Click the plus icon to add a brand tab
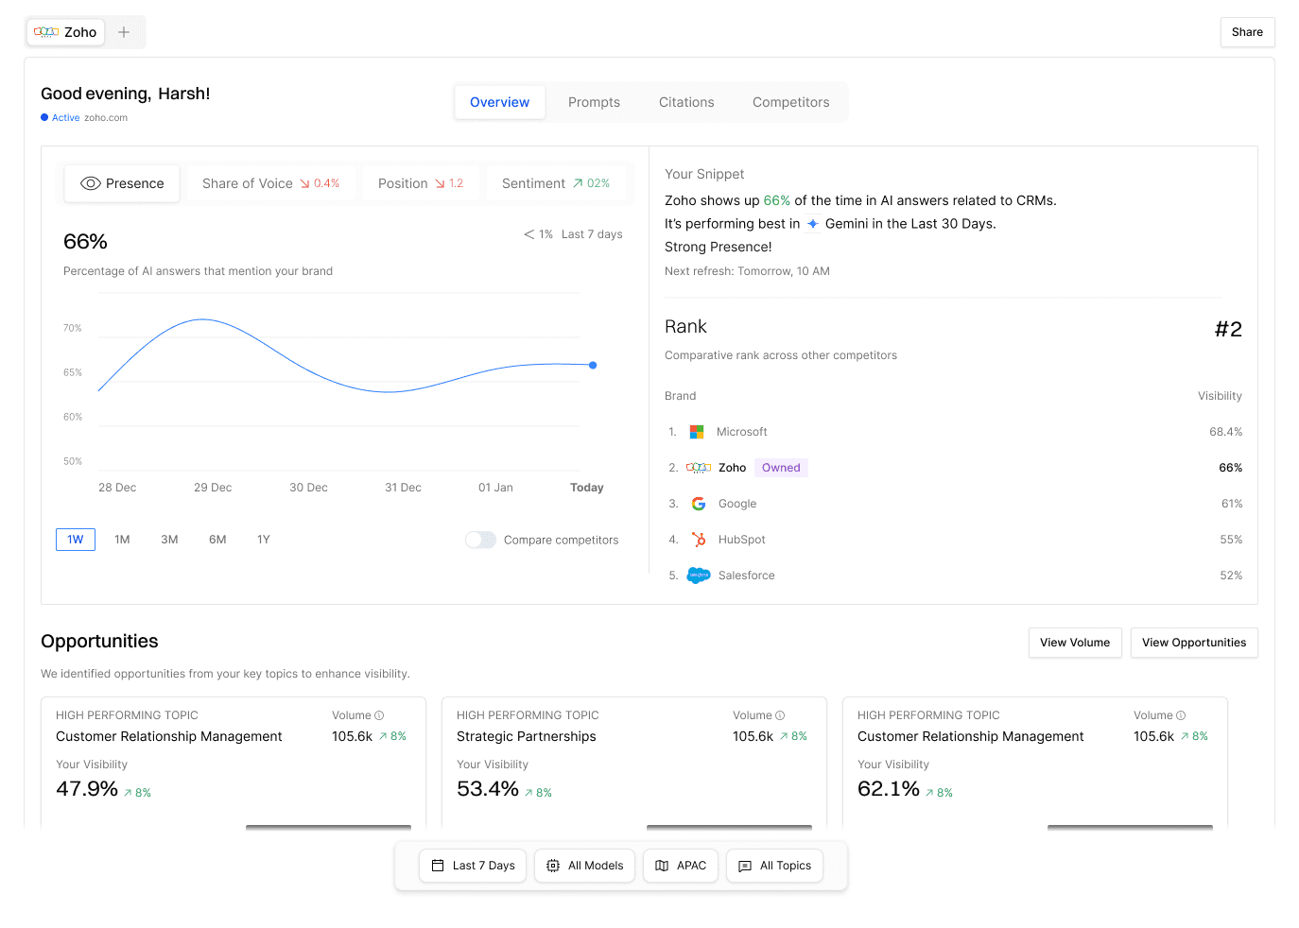1299x928 pixels. [x=124, y=32]
